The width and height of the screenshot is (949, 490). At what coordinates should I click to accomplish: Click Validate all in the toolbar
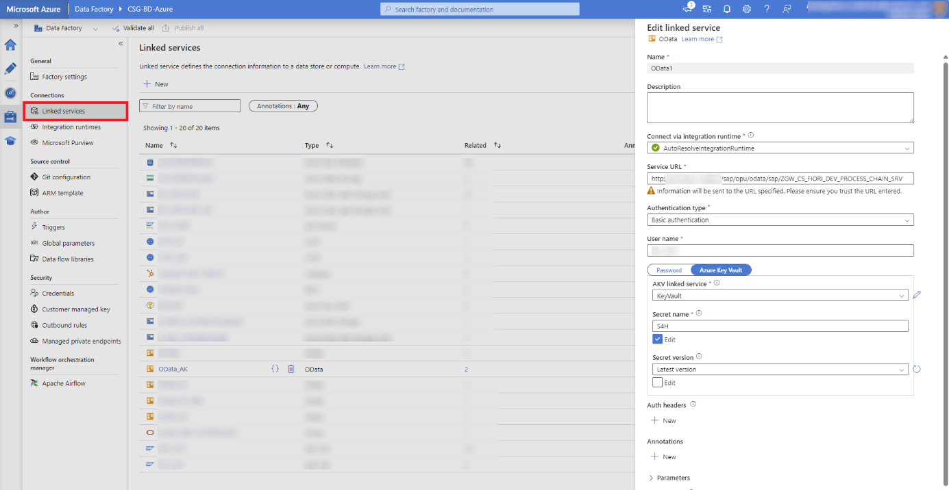(133, 28)
